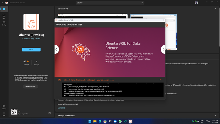Show the next slide in the Ubuntu installer
The image size is (220, 124).
point(163,49)
